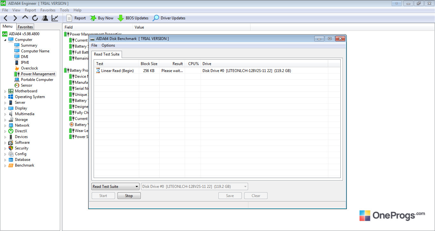Expand the Storage tree node
This screenshot has width=435, height=231.
click(5, 120)
